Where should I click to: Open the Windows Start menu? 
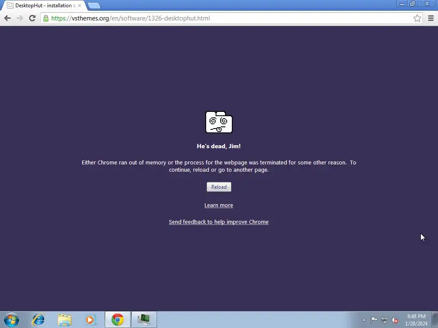tap(12, 319)
